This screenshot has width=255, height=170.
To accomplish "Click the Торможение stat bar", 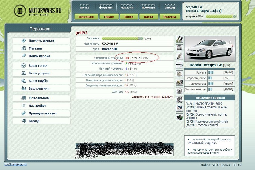I will (x=211, y=83).
